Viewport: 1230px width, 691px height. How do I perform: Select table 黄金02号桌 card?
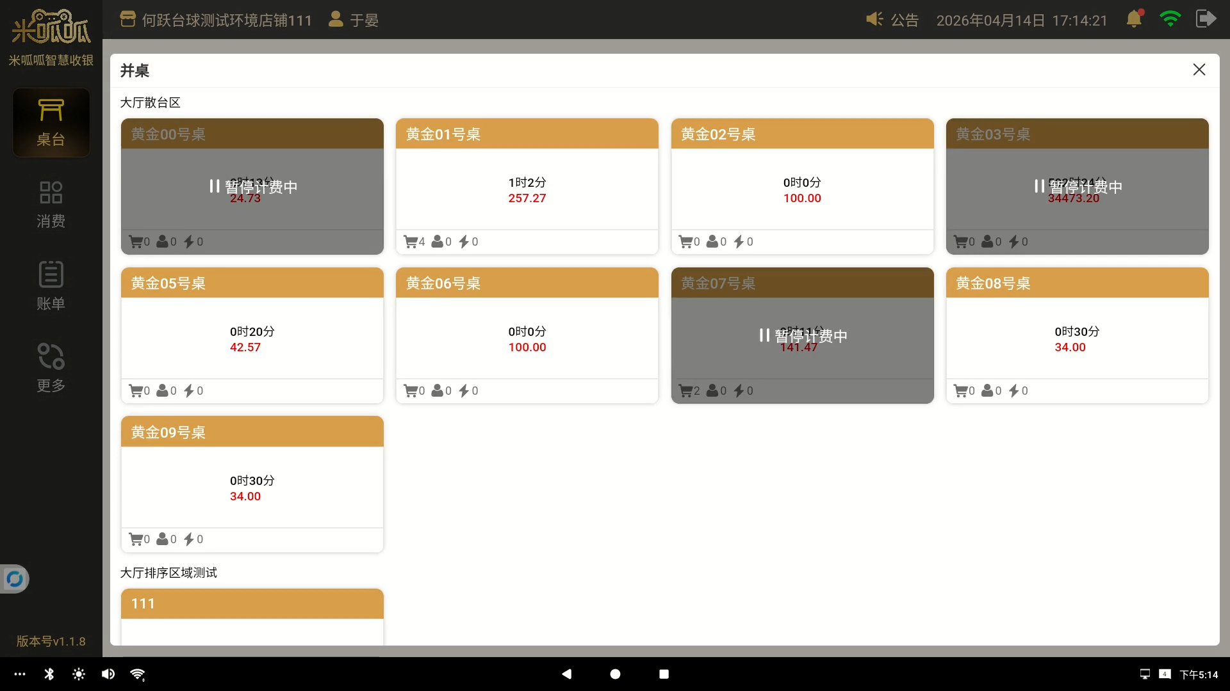(x=802, y=186)
